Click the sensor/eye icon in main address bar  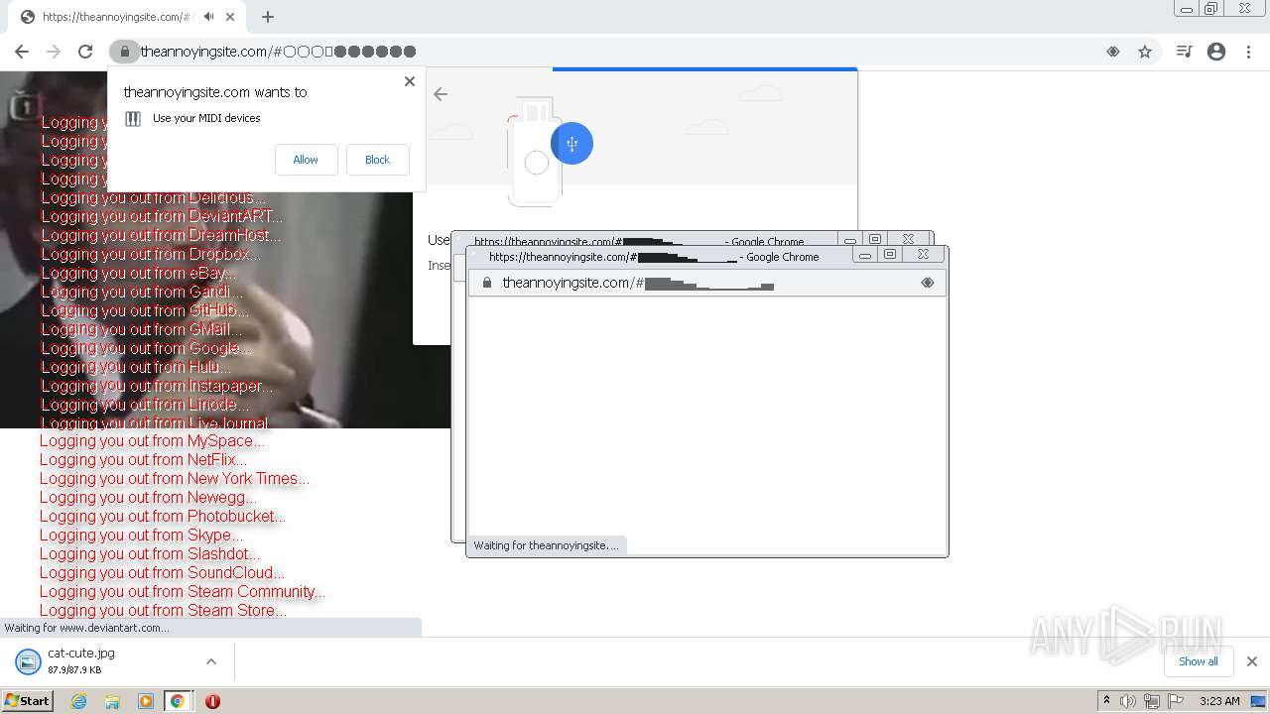pos(1113,52)
